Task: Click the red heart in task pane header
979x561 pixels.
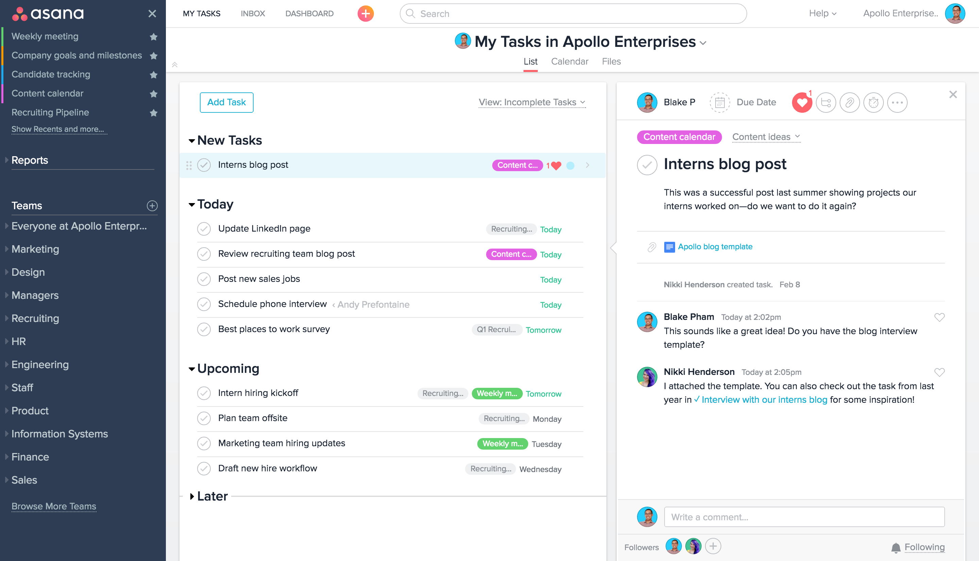Action: tap(802, 103)
